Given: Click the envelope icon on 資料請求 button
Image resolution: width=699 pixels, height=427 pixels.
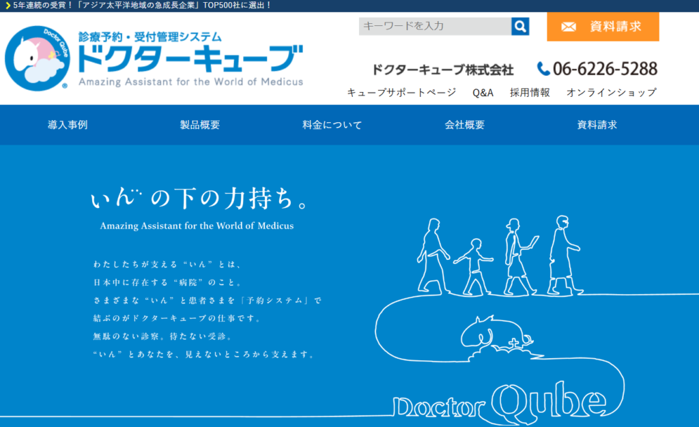Looking at the screenshot, I should [569, 27].
